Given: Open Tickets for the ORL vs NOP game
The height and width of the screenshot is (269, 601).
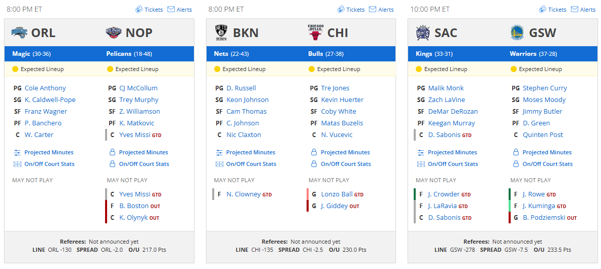Looking at the screenshot, I should (x=149, y=10).
